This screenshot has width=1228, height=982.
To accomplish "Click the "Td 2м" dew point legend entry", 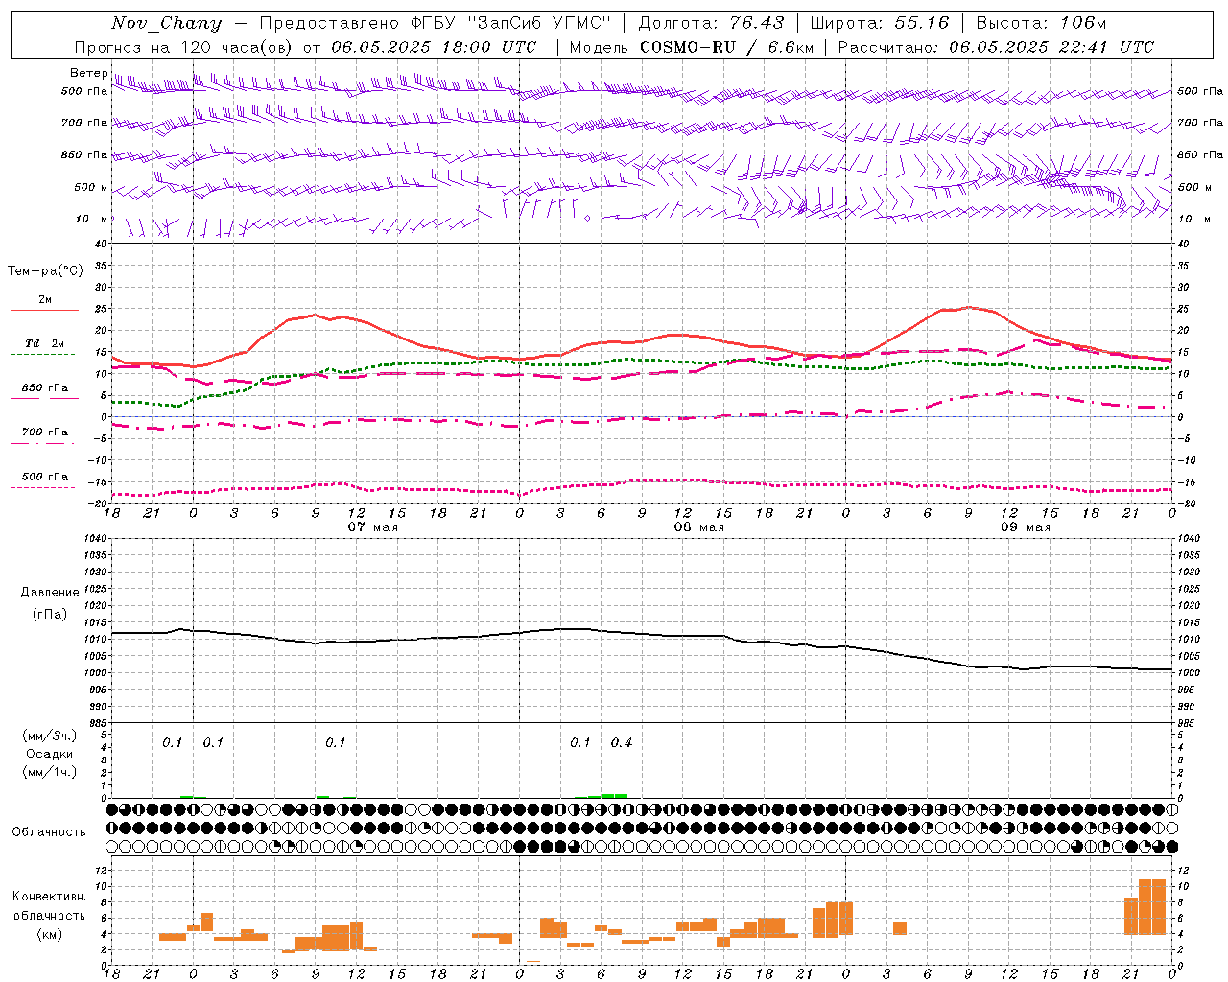I will (x=44, y=343).
